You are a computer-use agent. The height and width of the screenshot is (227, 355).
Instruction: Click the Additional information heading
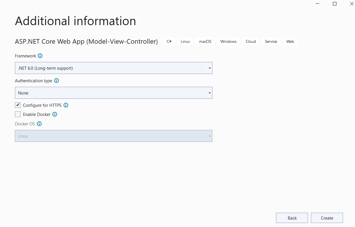click(x=76, y=21)
